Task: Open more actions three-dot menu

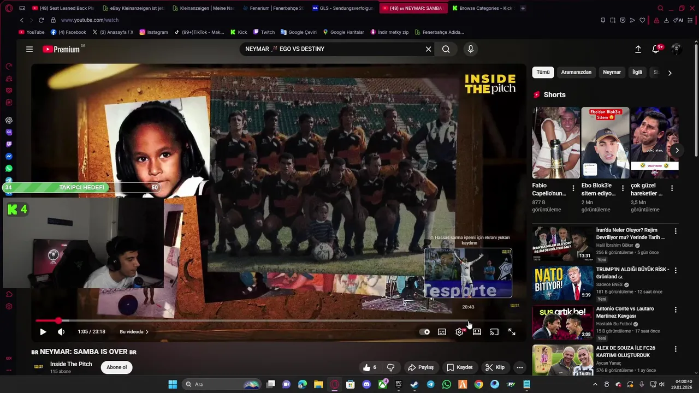Action: click(x=520, y=367)
